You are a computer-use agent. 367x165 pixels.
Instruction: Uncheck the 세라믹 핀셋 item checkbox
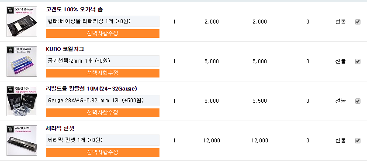358,141
